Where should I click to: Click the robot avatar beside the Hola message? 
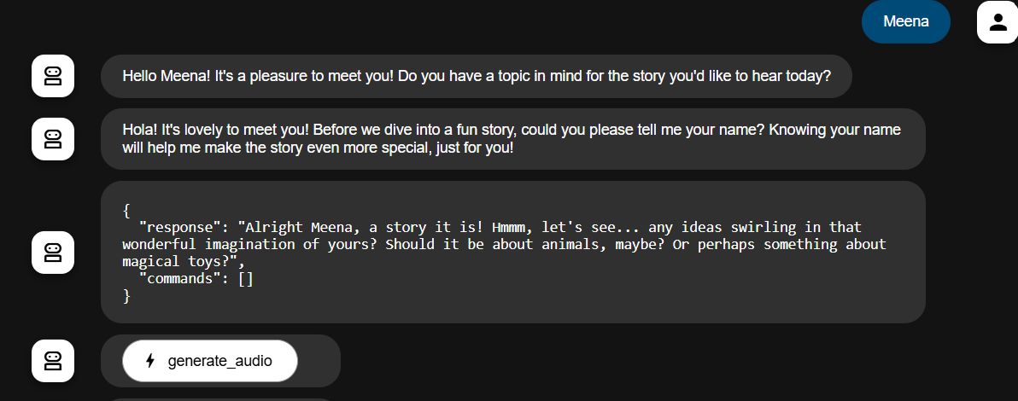click(53, 138)
